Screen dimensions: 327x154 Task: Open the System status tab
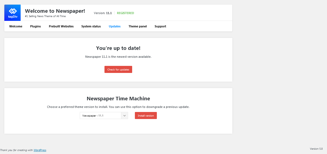(91, 26)
